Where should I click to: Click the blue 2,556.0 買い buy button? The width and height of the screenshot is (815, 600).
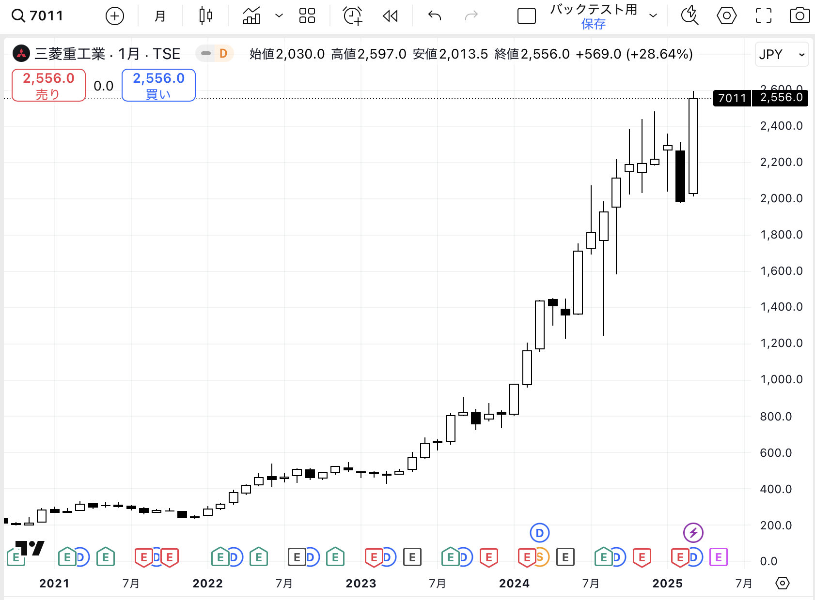coord(158,85)
